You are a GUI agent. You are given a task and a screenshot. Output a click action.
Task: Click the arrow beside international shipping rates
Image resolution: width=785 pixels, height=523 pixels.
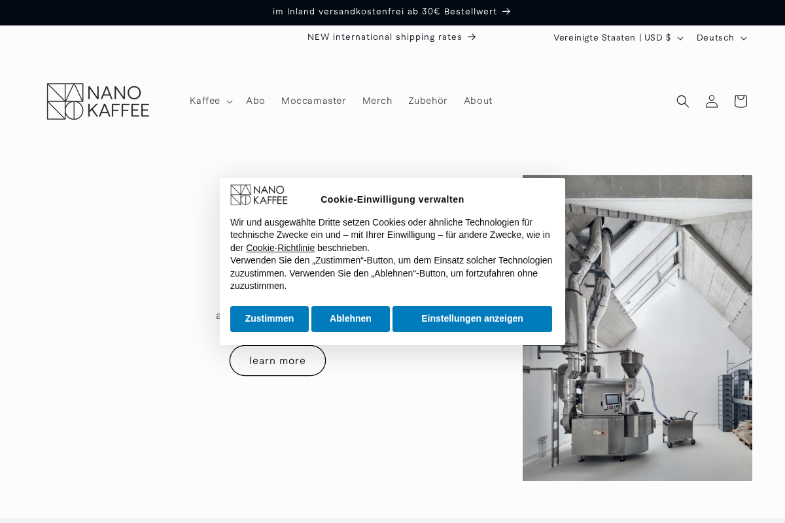click(471, 37)
